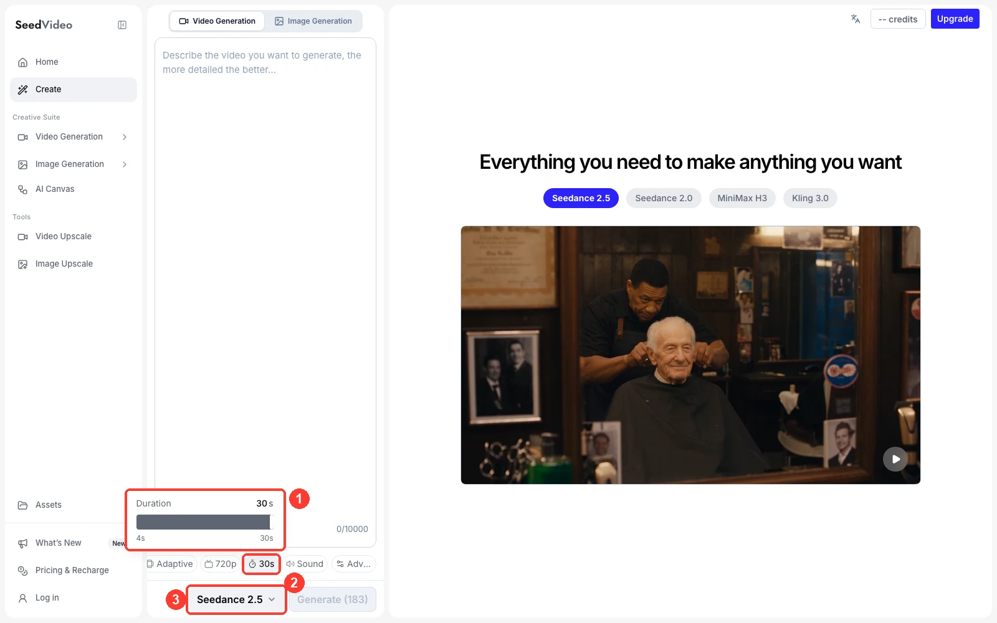The width and height of the screenshot is (997, 623).
Task: Click the Video Upscale camera icon
Action: (x=23, y=237)
